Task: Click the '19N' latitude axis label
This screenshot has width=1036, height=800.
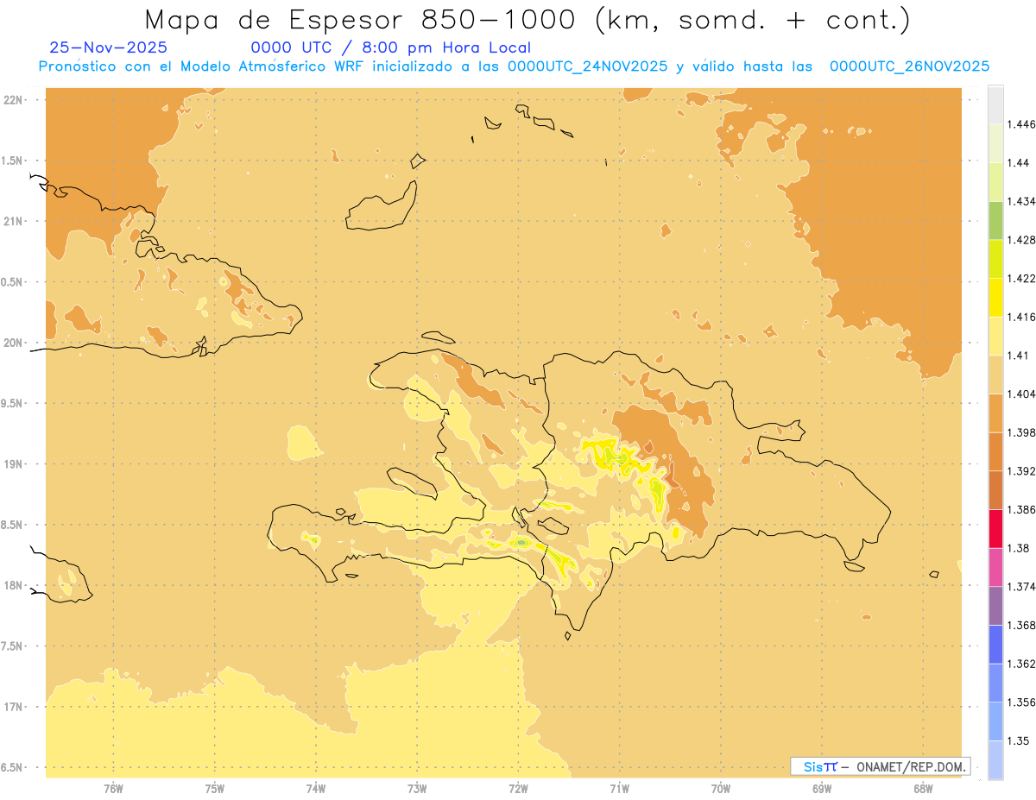Action: tap(13, 463)
